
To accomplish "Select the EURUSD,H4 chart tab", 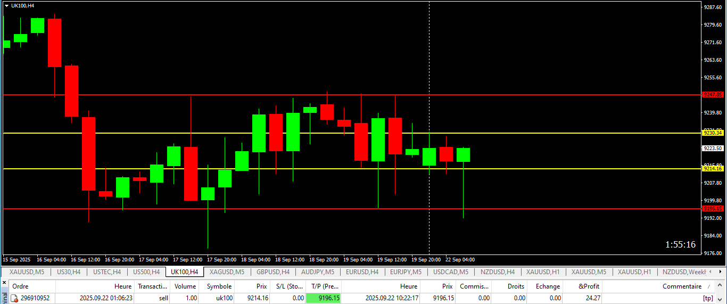I will click(362, 272).
